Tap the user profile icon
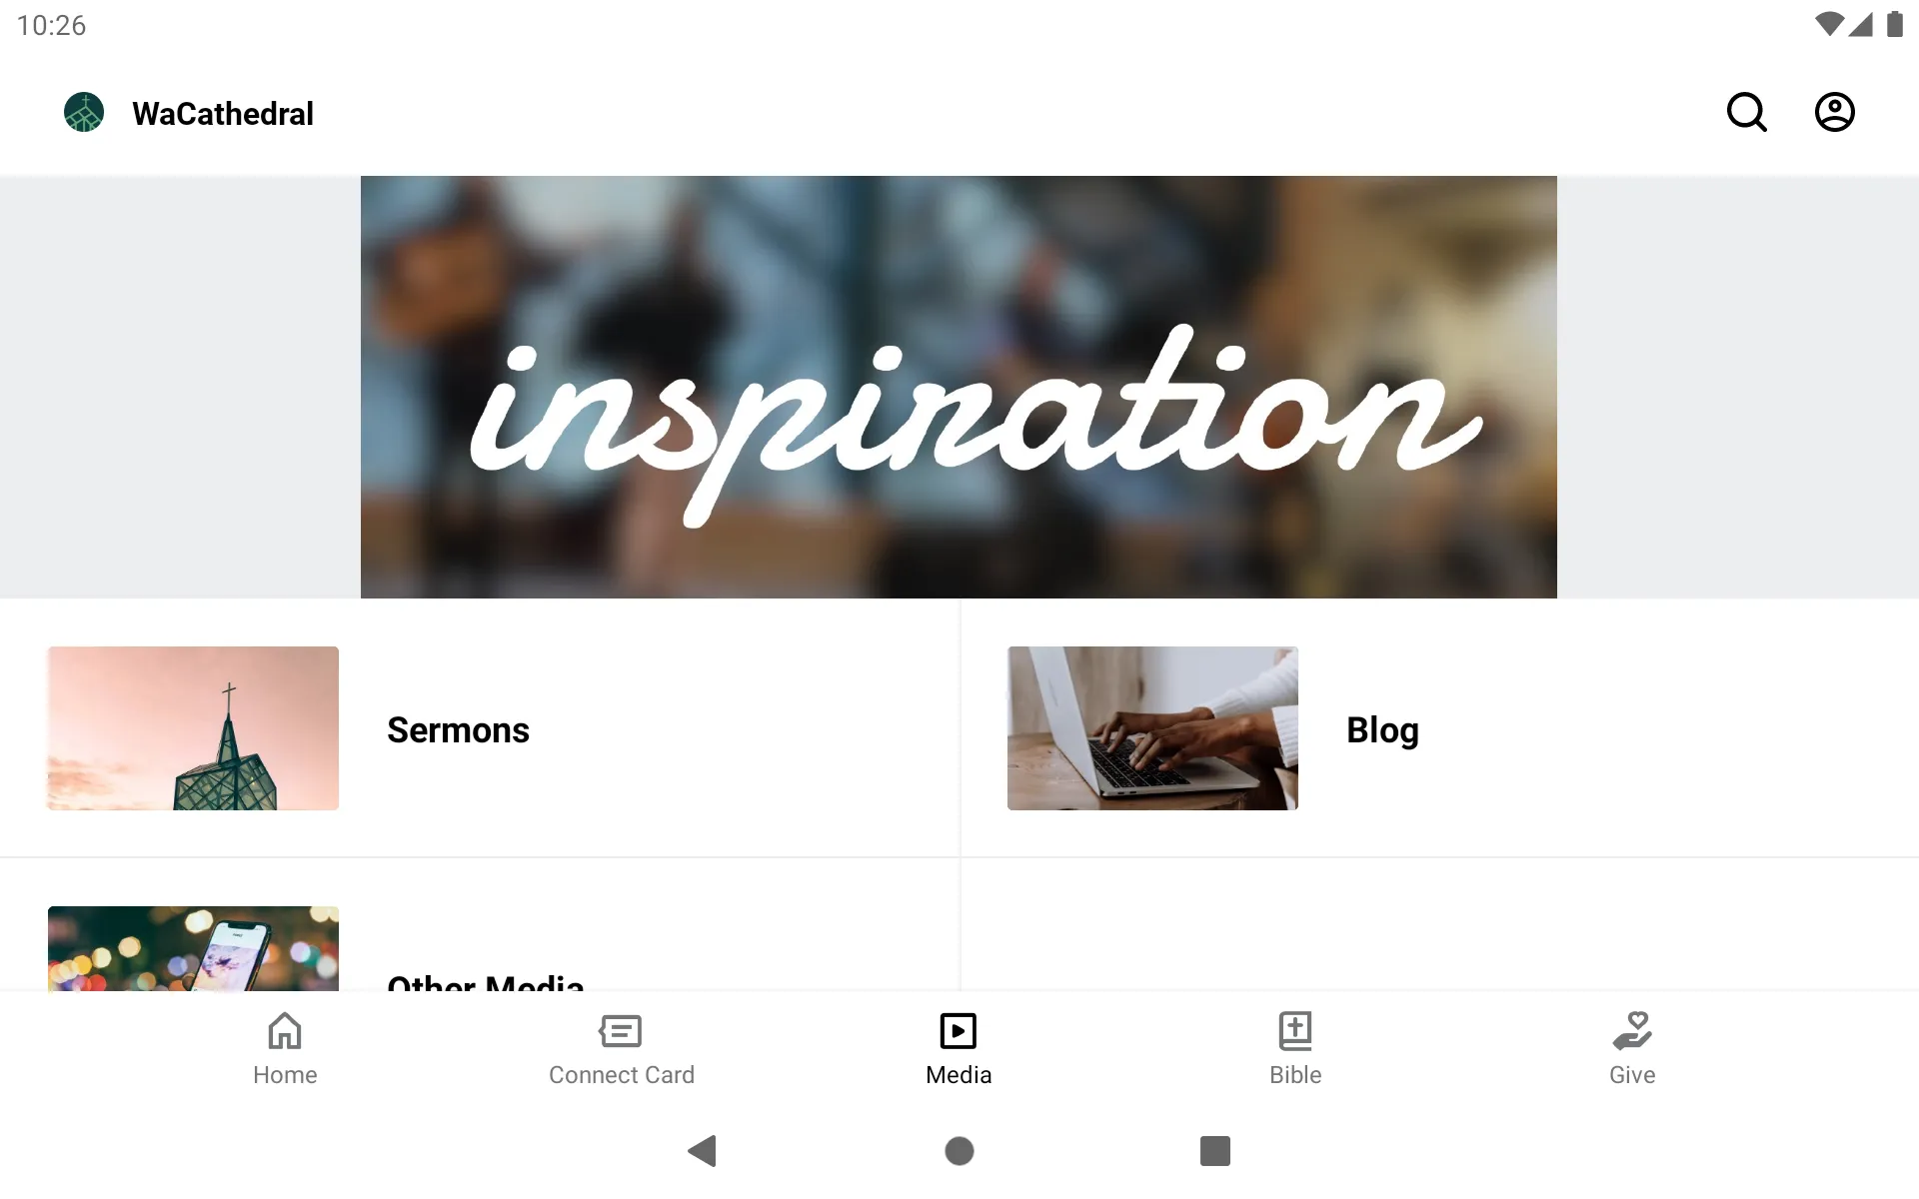This screenshot has width=1919, height=1199. click(x=1835, y=112)
